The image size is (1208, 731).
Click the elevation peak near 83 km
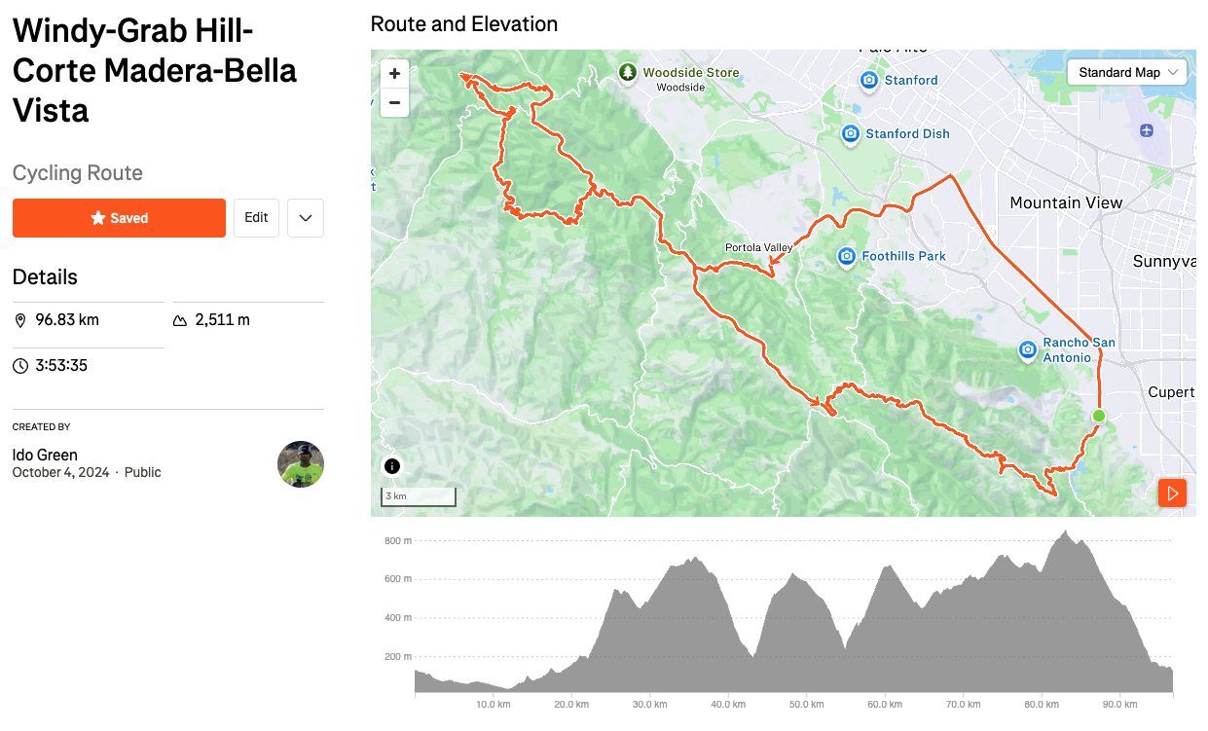point(1066,533)
